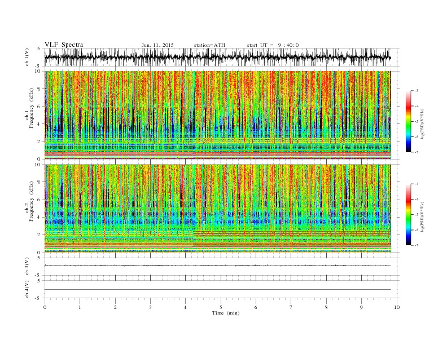The image size is (447, 345).
Task: Click the ch.3 voltage trace line
Action: 217,266
